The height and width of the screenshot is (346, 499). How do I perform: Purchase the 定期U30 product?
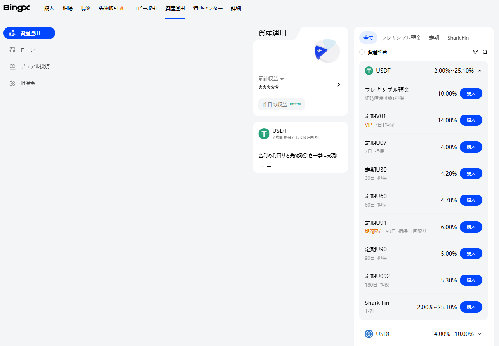(x=471, y=174)
